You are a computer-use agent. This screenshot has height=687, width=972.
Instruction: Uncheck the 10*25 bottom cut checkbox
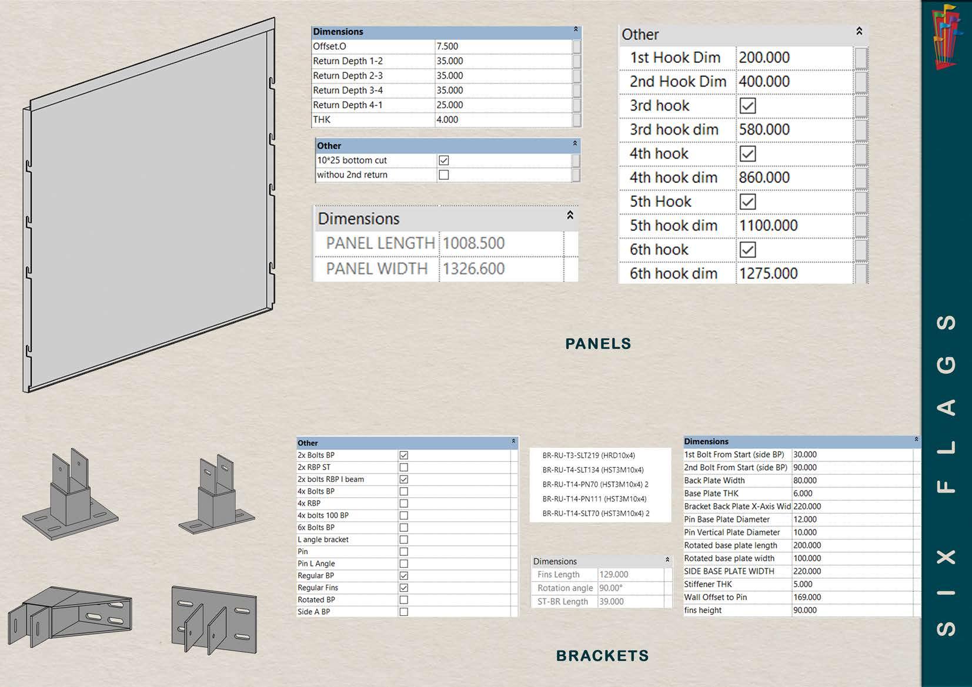click(x=444, y=160)
